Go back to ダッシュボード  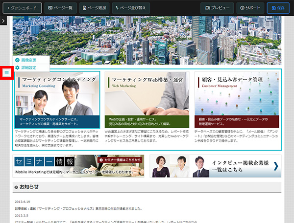tap(23, 8)
